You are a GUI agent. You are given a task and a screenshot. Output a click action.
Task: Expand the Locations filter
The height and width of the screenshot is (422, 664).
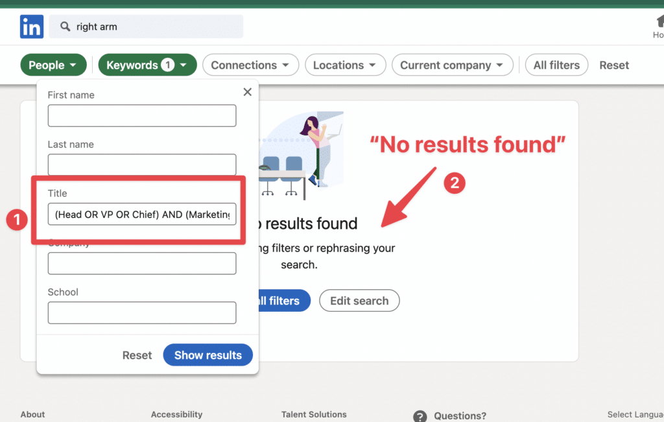pos(345,65)
